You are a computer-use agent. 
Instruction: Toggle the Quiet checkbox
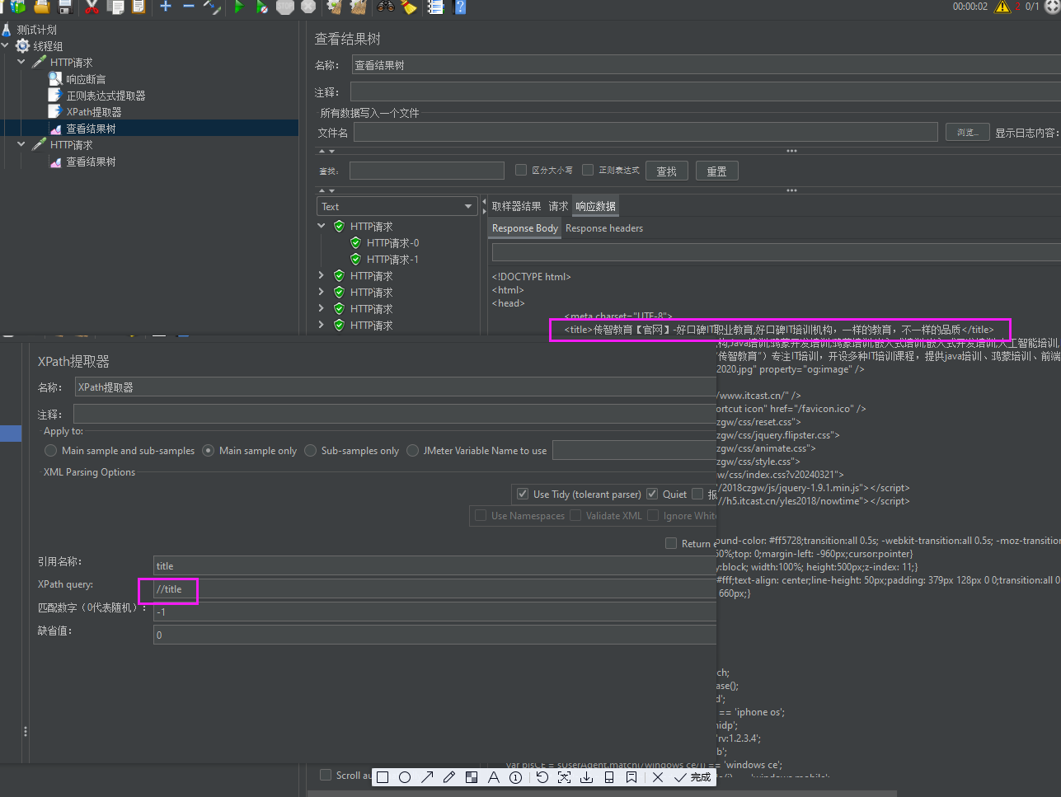coord(652,494)
